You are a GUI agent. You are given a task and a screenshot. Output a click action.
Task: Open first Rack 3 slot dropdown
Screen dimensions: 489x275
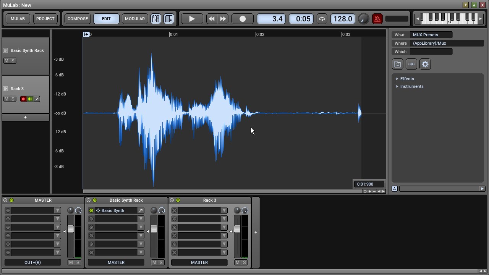(x=224, y=210)
